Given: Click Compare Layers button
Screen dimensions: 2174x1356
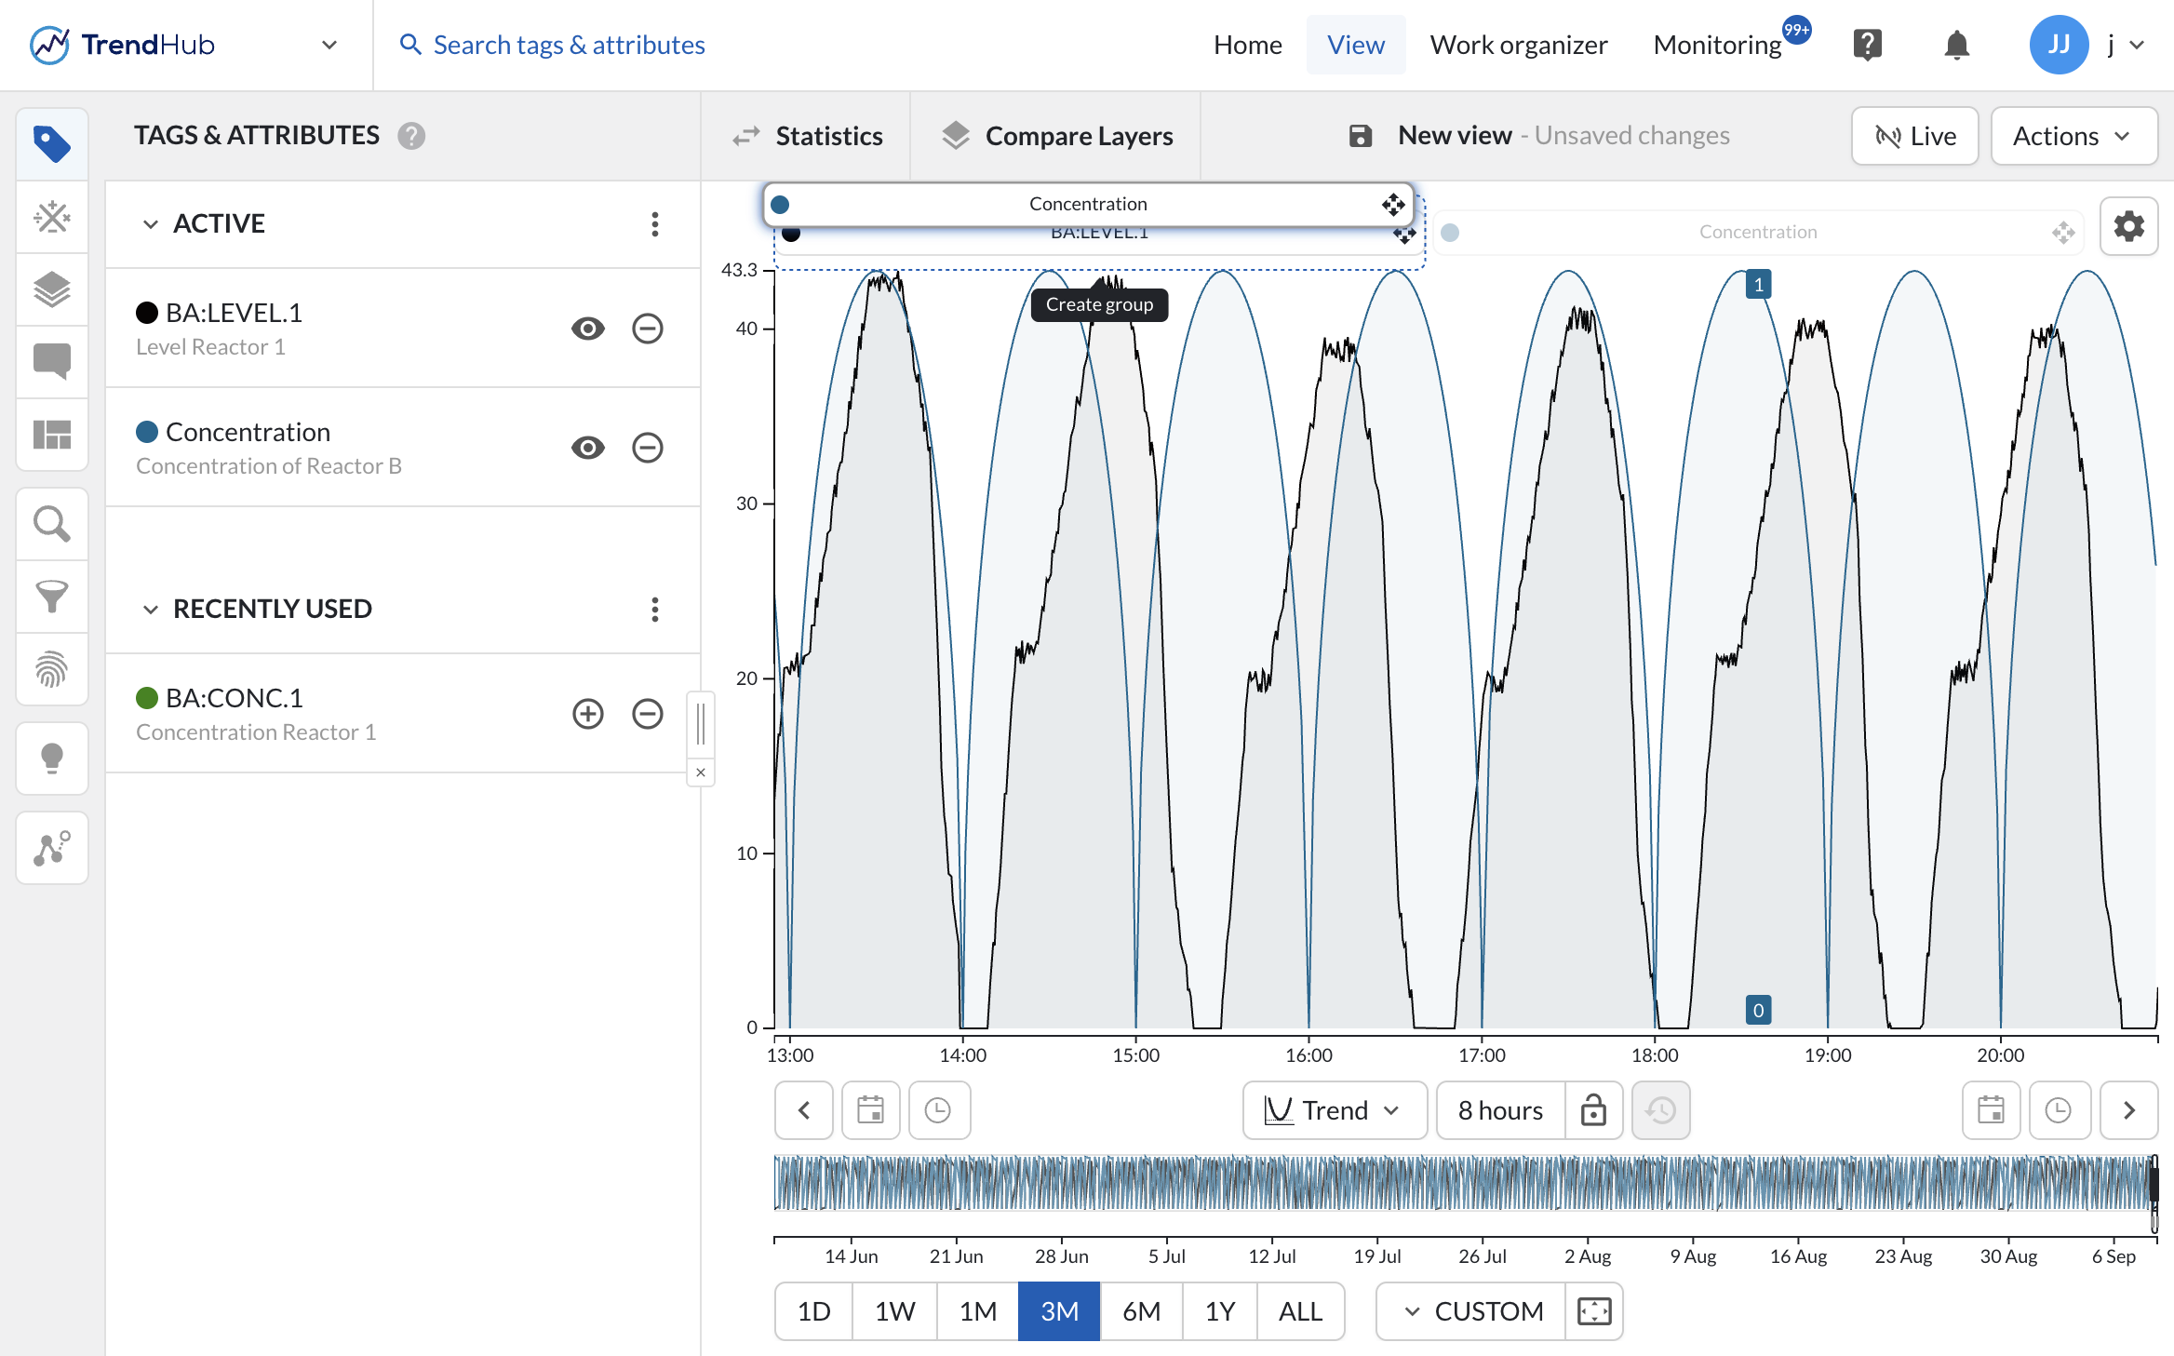Looking at the screenshot, I should click(1057, 136).
